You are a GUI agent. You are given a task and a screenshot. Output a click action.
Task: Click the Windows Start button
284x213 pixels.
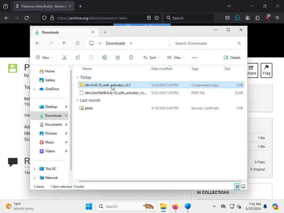89,206
